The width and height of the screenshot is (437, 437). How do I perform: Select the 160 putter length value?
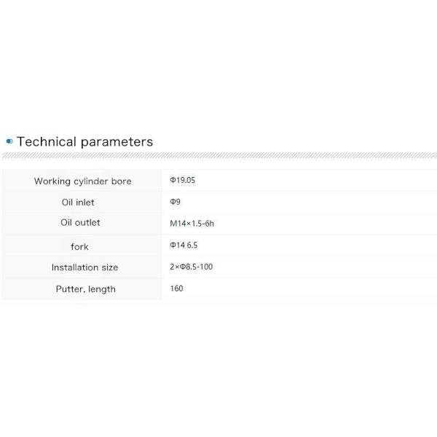click(176, 288)
